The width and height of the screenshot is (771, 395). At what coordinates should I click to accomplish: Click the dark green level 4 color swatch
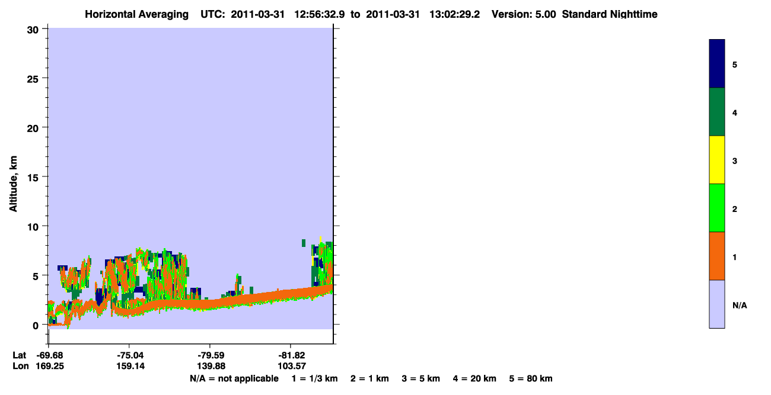click(716, 112)
